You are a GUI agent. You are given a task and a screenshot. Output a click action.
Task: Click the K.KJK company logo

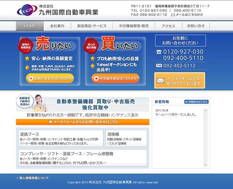[27, 10]
